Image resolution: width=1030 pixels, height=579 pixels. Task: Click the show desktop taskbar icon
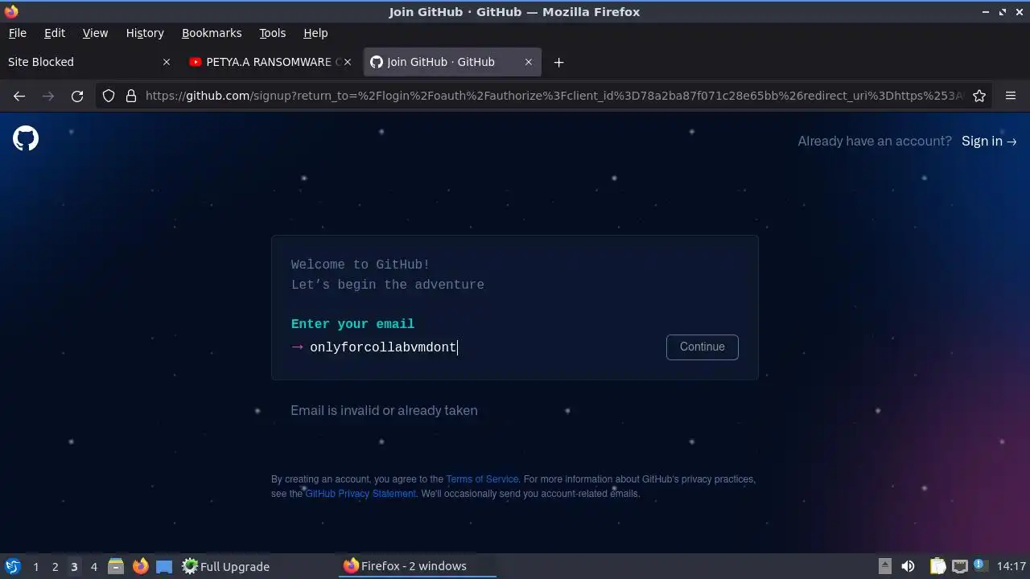tap(164, 566)
